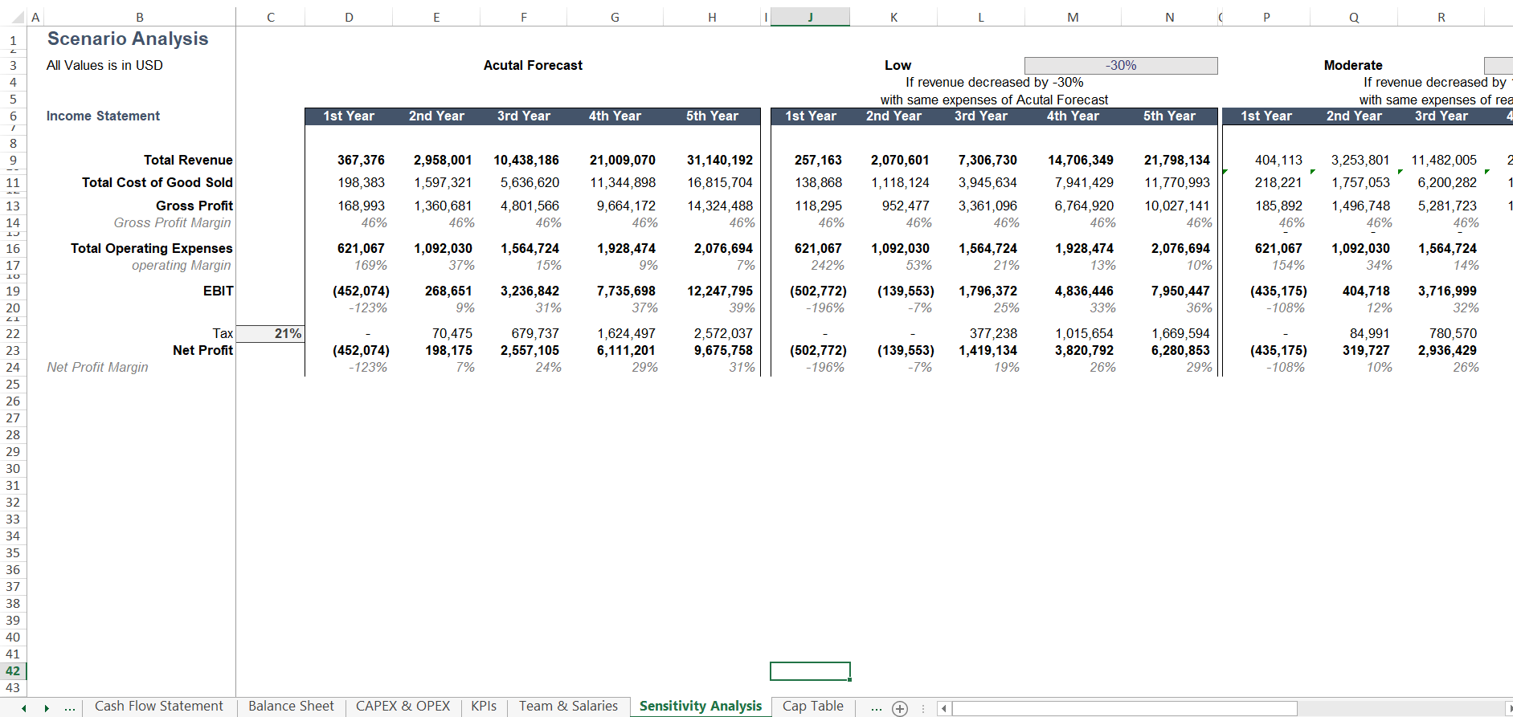Select row 9 header
This screenshot has width=1513, height=717.
pyautogui.click(x=13, y=160)
